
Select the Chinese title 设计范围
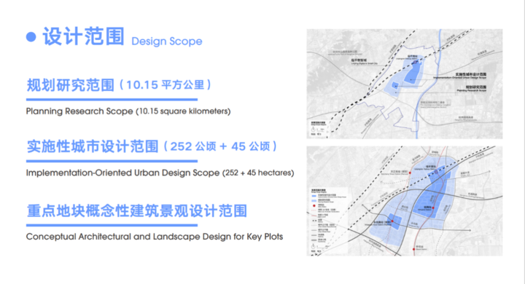[x=84, y=36]
